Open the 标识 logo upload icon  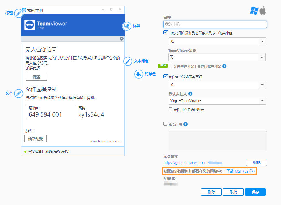point(127,26)
